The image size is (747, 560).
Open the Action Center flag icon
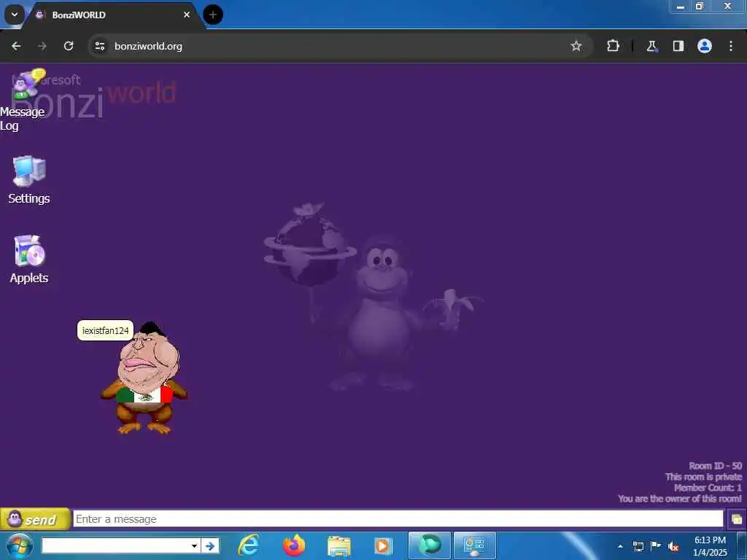tap(656, 546)
